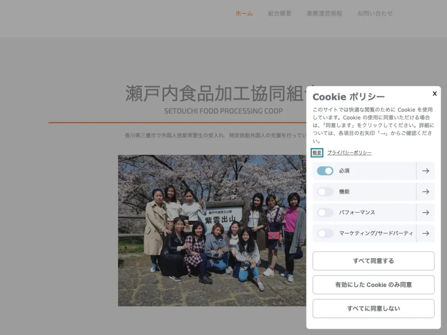Click the SETOUCHI FOOD PROCESSING COOP subtitle
This screenshot has width=447, height=335.
223,111
